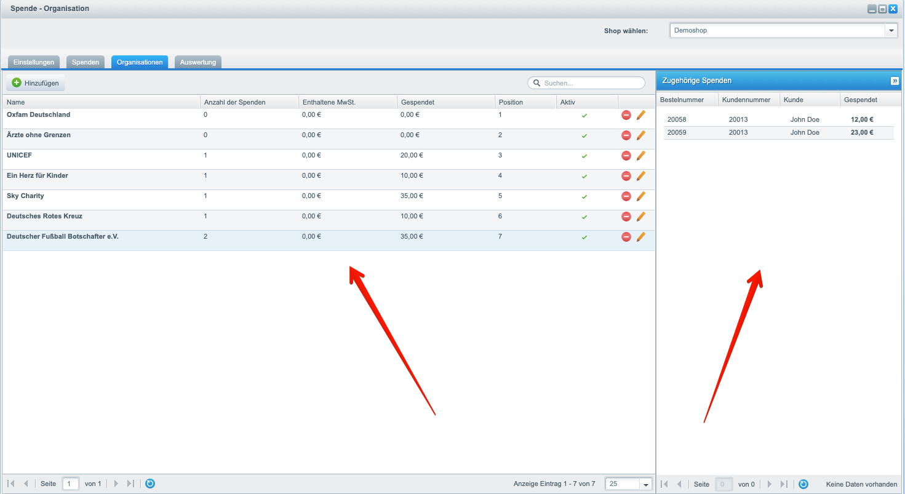
Task: Delete Deutscher Fußball Botschafter e.V.
Action: [626, 237]
